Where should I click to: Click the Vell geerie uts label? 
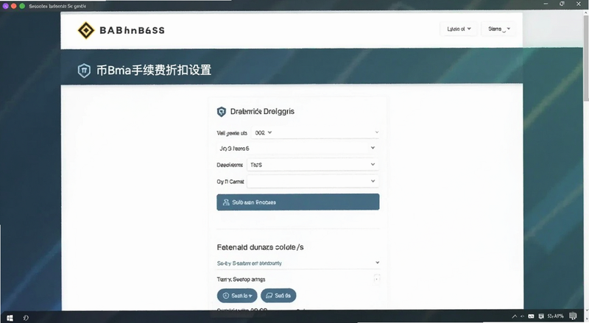[232, 133]
